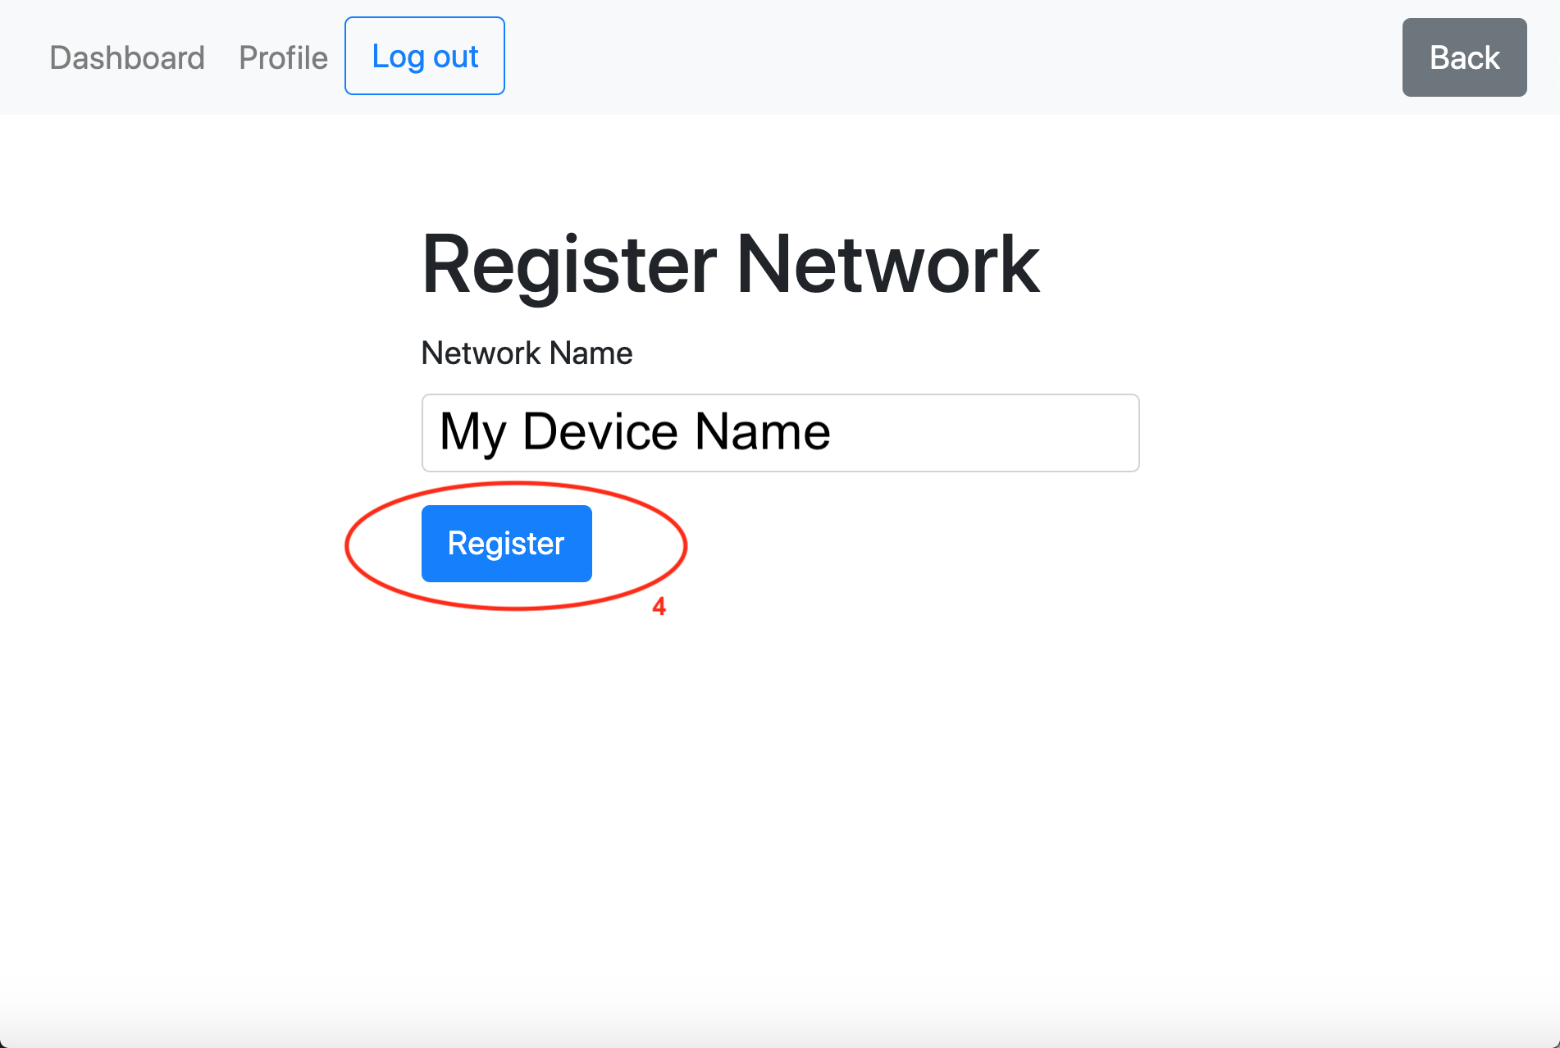Go to the Profile page
Screen dimensions: 1560x1048
pyautogui.click(x=283, y=57)
